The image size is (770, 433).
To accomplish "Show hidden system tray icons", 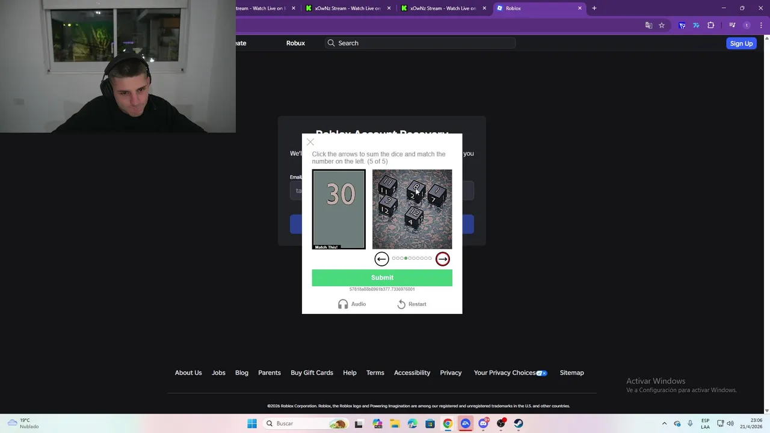I will pos(664,423).
